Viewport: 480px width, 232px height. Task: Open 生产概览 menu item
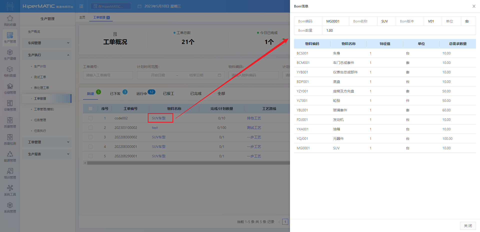pyautogui.click(x=34, y=32)
